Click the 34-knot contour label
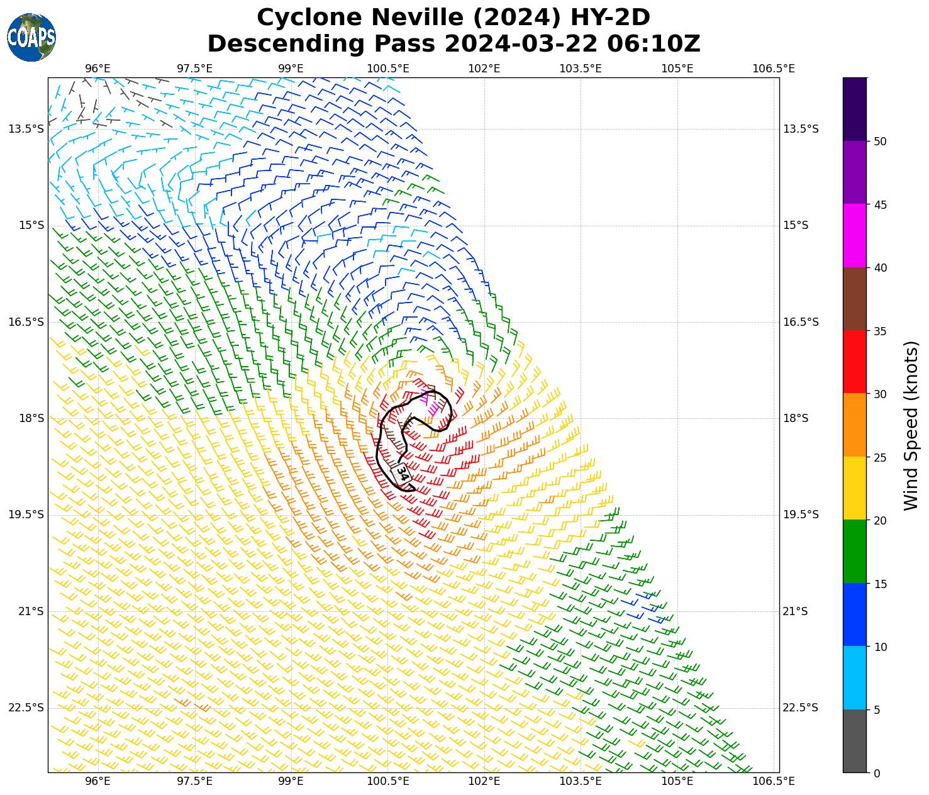Image resolution: width=929 pixels, height=795 pixels. point(402,474)
